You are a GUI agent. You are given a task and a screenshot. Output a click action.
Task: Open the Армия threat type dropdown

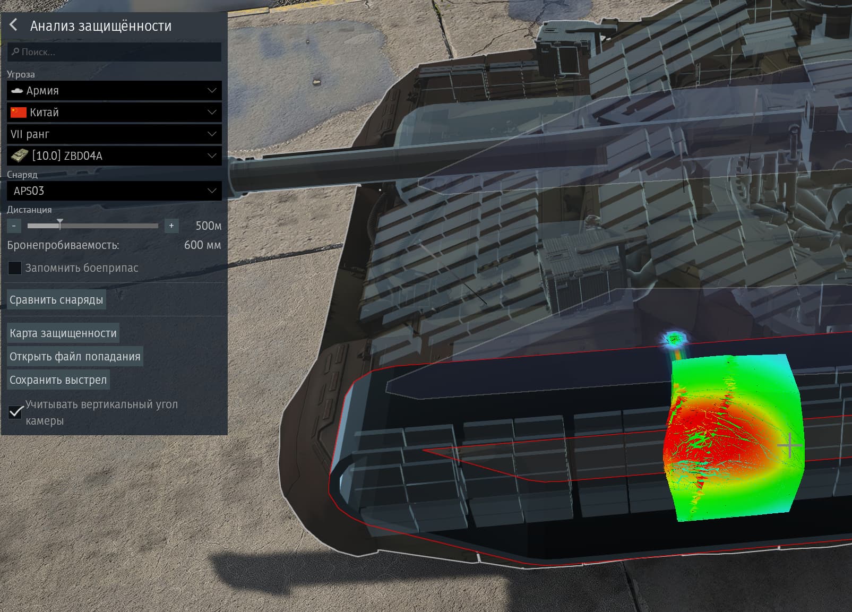(114, 91)
